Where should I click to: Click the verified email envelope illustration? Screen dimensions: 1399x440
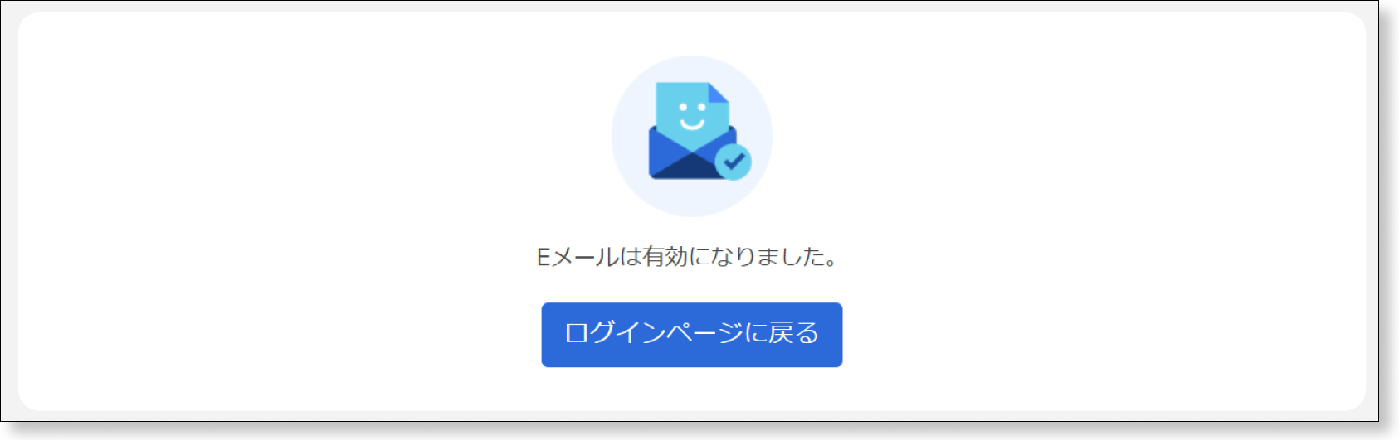tap(699, 131)
